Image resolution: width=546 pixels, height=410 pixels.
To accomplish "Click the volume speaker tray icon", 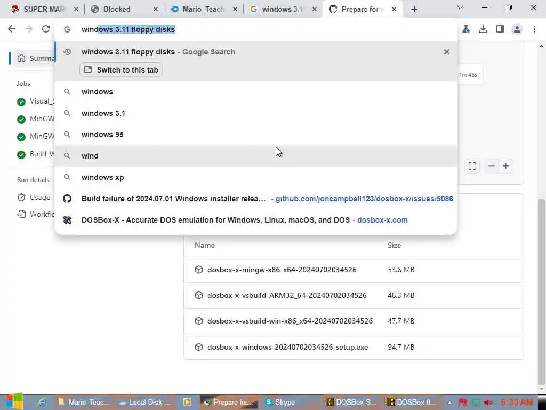I will (488, 403).
